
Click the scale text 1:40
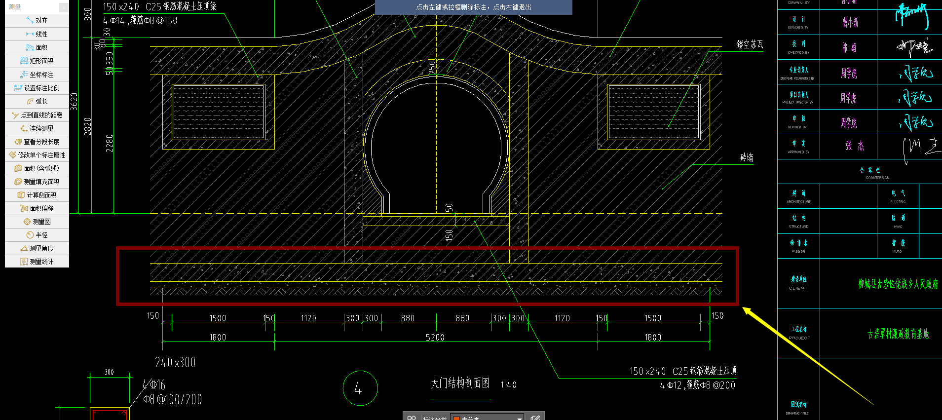point(508,385)
